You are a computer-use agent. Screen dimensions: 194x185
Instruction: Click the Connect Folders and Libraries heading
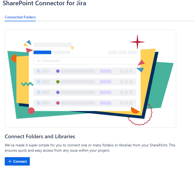tap(40, 136)
